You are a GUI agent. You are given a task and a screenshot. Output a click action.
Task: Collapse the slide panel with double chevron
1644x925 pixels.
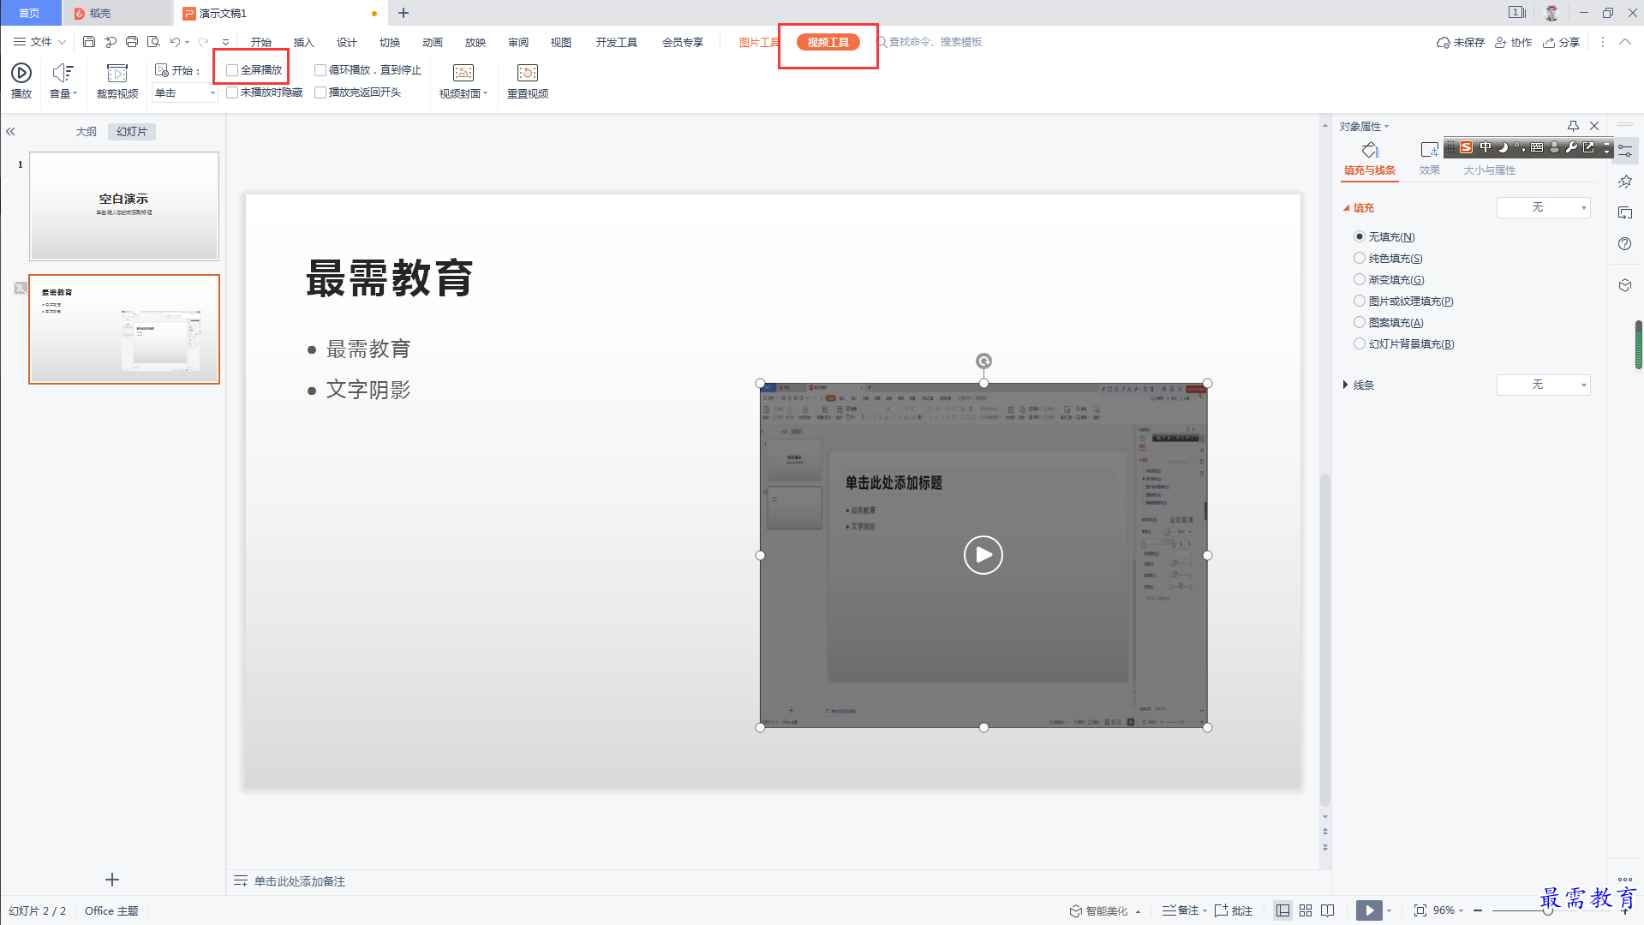(10, 132)
